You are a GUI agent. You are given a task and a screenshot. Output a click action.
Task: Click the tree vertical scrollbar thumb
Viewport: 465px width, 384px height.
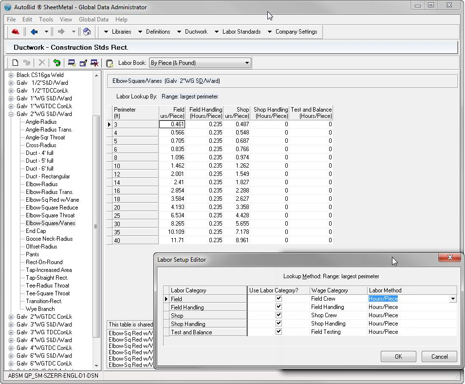coord(96,227)
